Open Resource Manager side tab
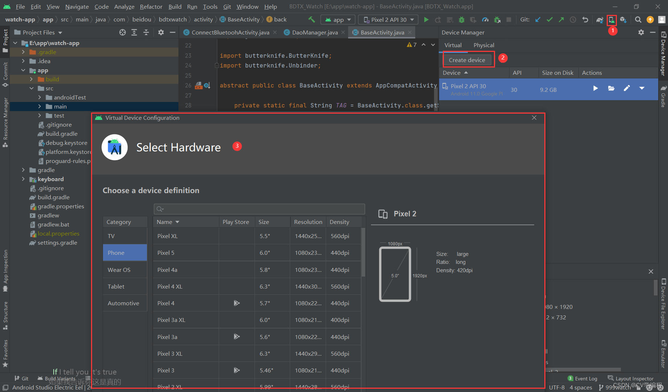Image resolution: width=668 pixels, height=392 pixels. (x=5, y=122)
